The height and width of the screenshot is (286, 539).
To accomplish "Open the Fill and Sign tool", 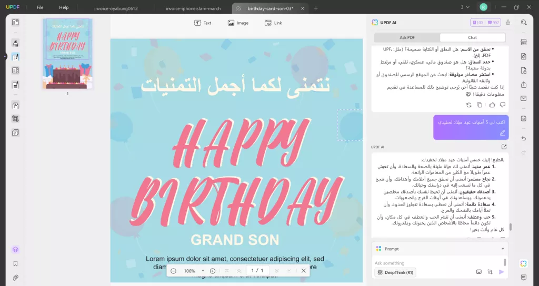I will click(x=15, y=85).
